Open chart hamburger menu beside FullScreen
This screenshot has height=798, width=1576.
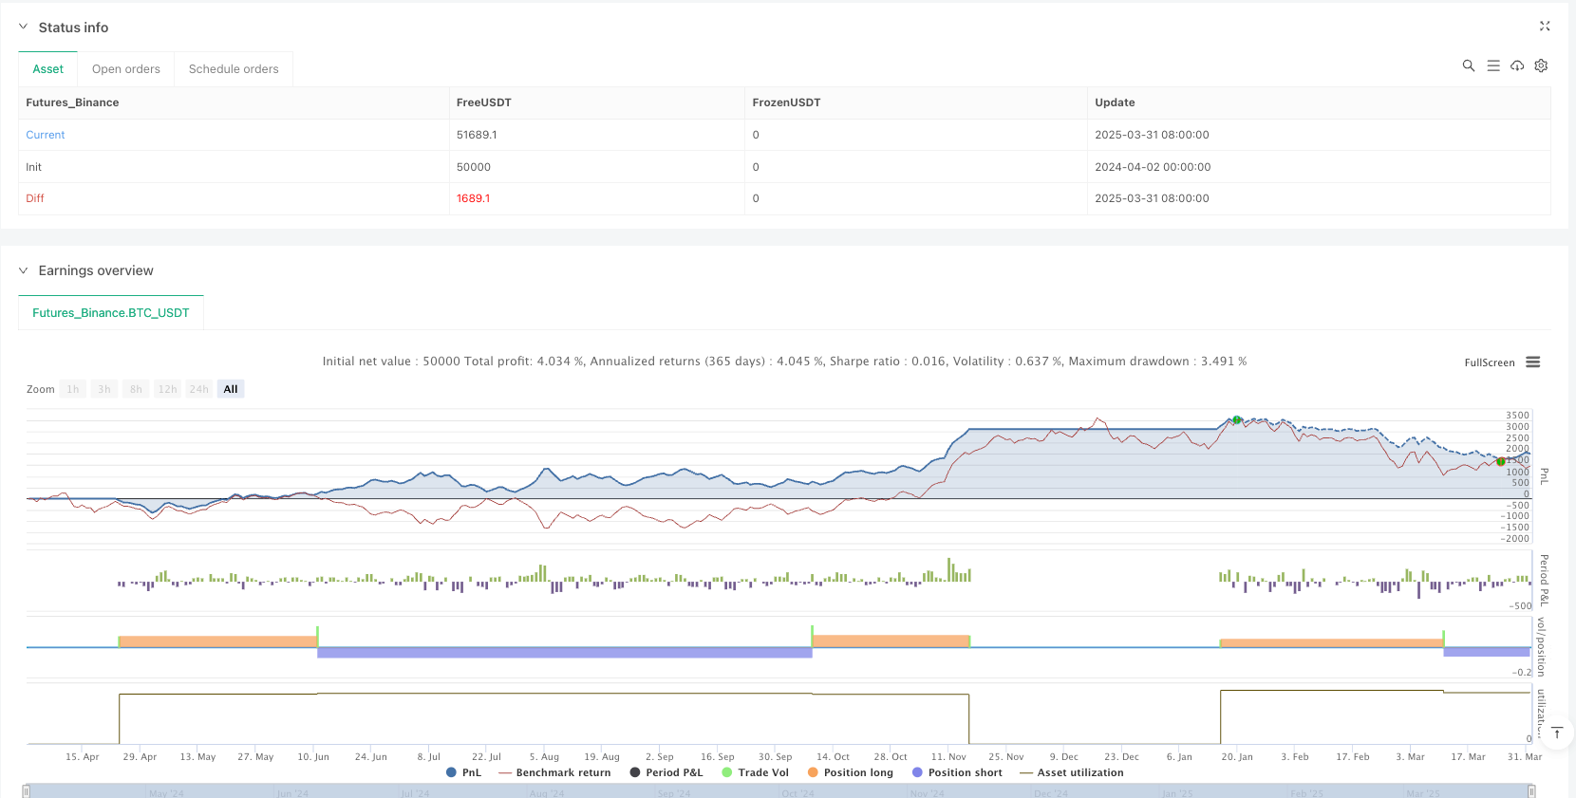click(x=1532, y=362)
